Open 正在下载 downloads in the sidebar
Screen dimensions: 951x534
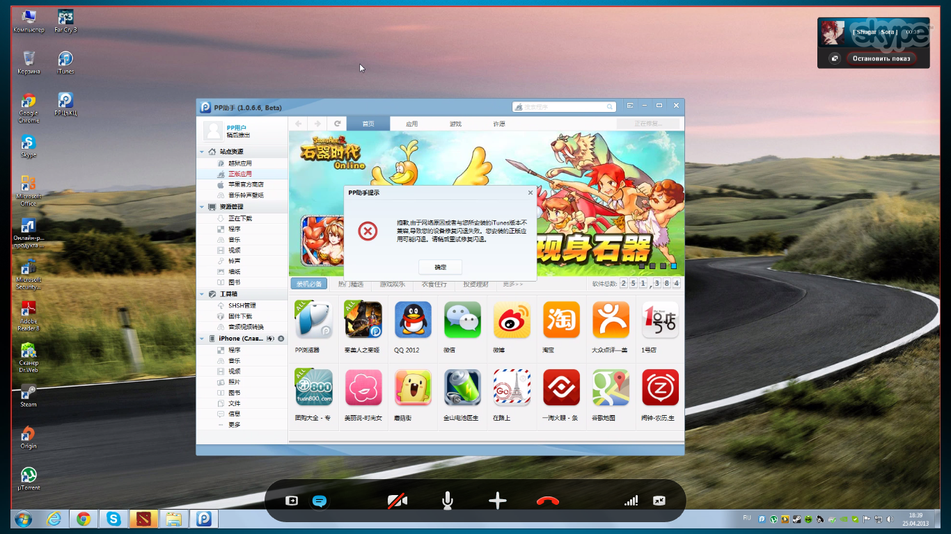(x=239, y=218)
